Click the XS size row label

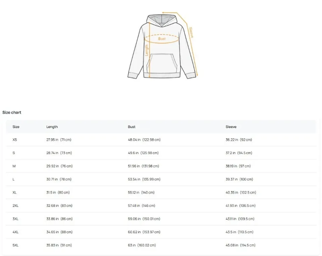pyautogui.click(x=15, y=140)
